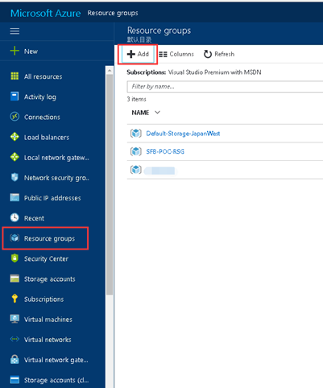This screenshot has width=323, height=388.
Task: Click Storage accounts (classic) icon
Action: [14, 380]
